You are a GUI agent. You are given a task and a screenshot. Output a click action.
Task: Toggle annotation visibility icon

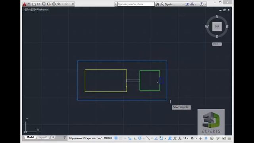170,138
